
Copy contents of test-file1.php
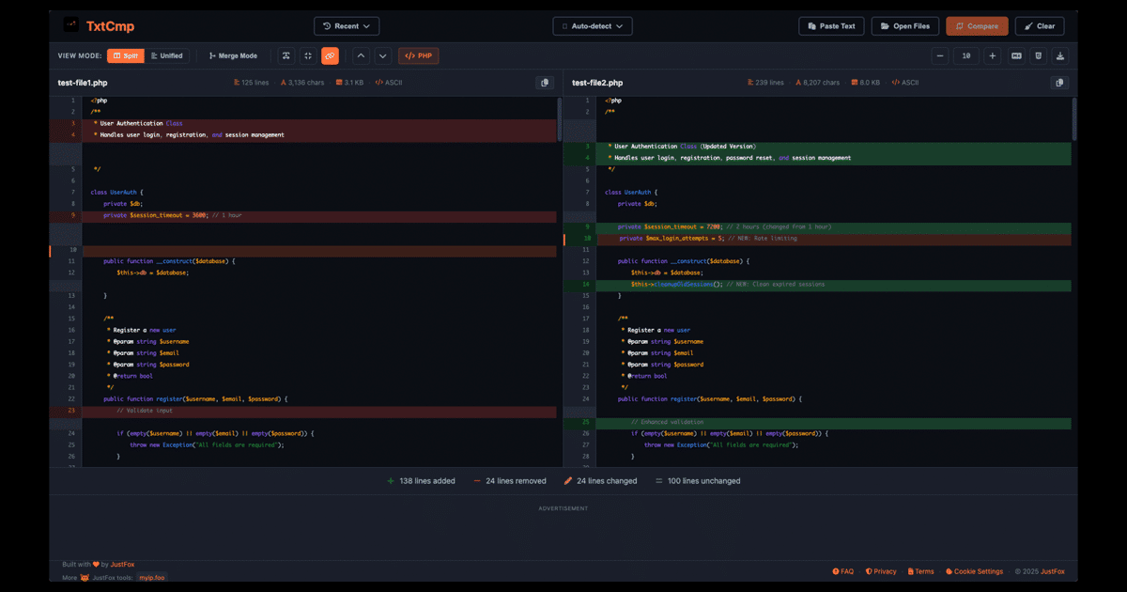(x=545, y=83)
